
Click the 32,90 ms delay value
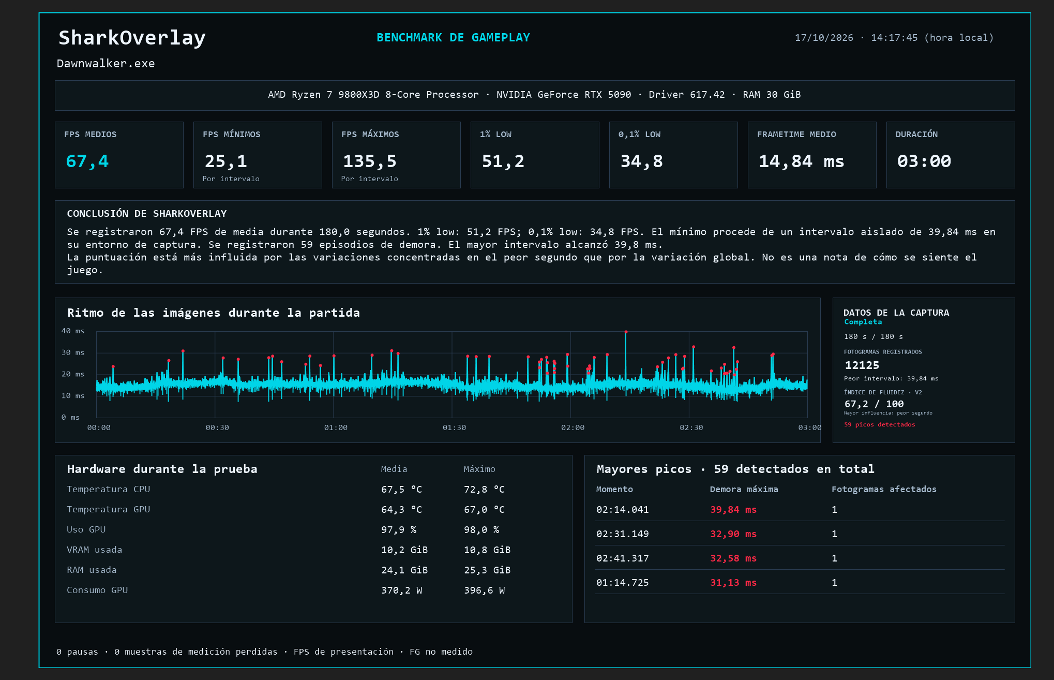[733, 534]
